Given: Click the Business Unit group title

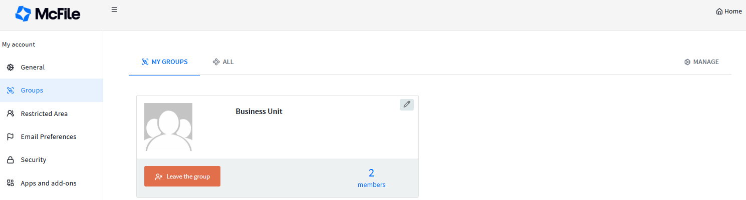Looking at the screenshot, I should (259, 111).
